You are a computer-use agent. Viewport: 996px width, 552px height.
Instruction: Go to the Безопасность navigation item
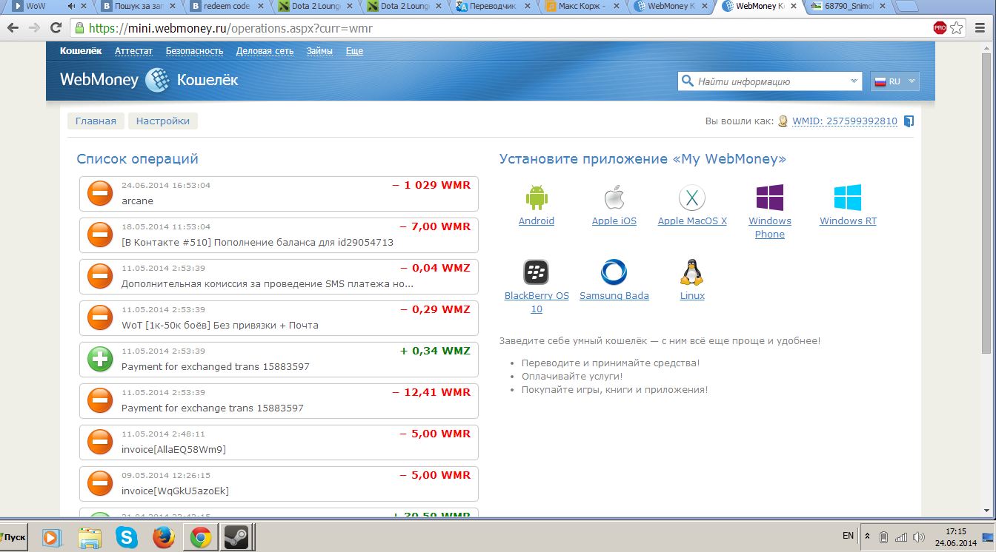[x=194, y=51]
